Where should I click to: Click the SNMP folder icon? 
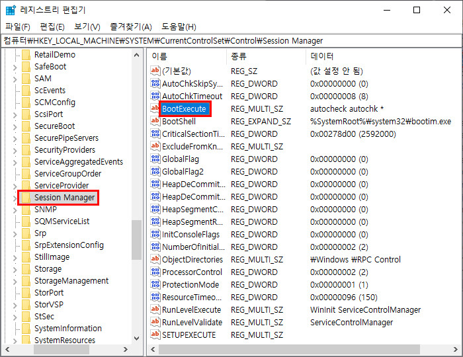(26, 209)
